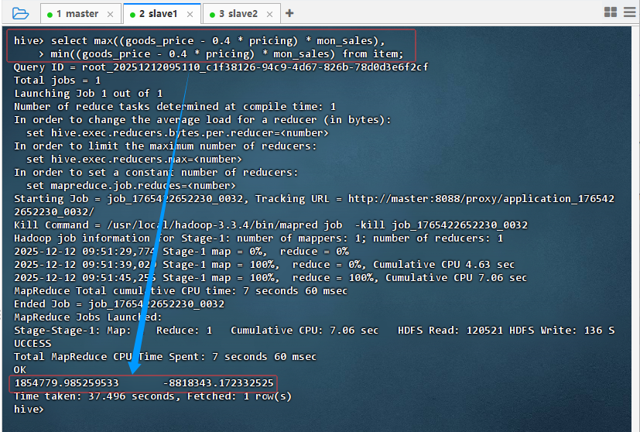Click 'Number of reduce tasks determined' line
640x432 pixels.
point(175,106)
